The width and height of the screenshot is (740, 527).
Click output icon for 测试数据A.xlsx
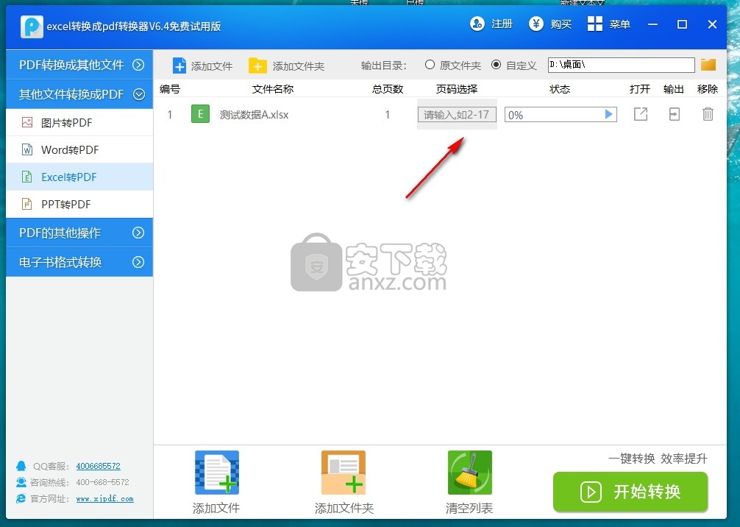click(674, 114)
